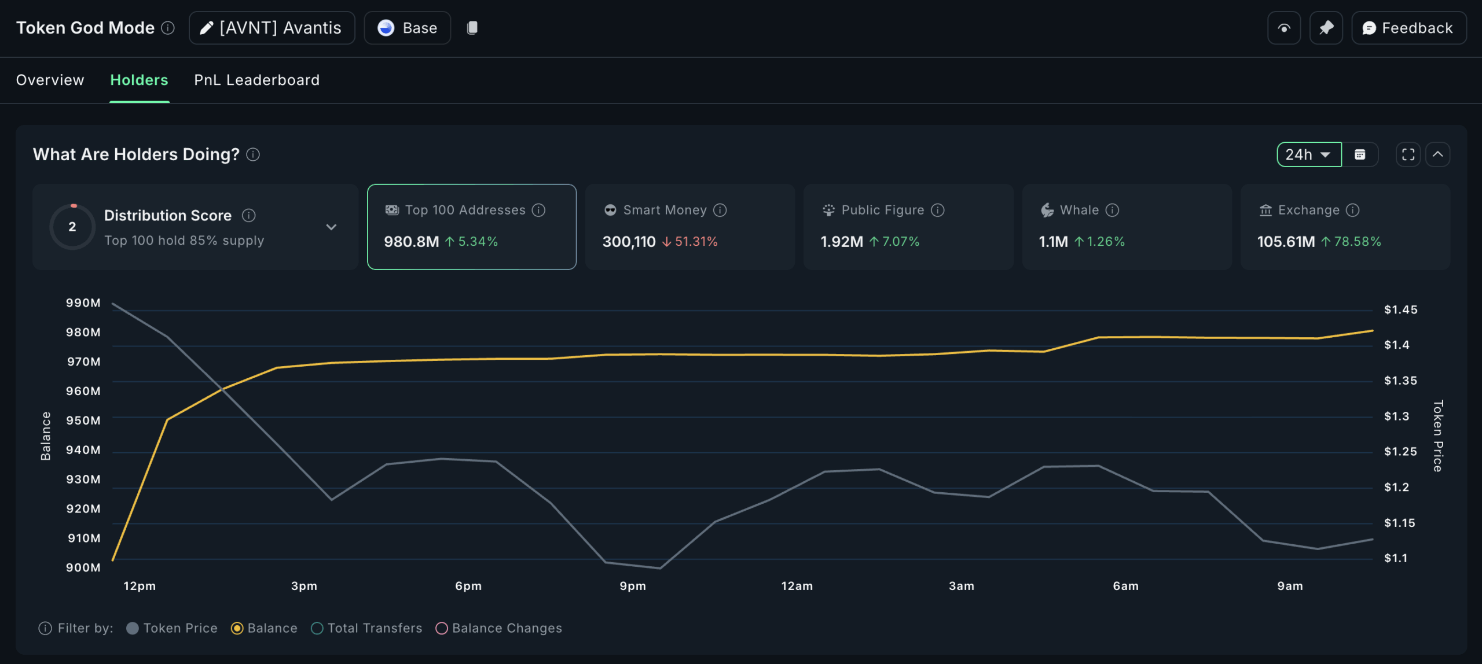Image resolution: width=1482 pixels, height=664 pixels.
Task: Collapse the holders panel with the up chevron
Action: point(1437,154)
